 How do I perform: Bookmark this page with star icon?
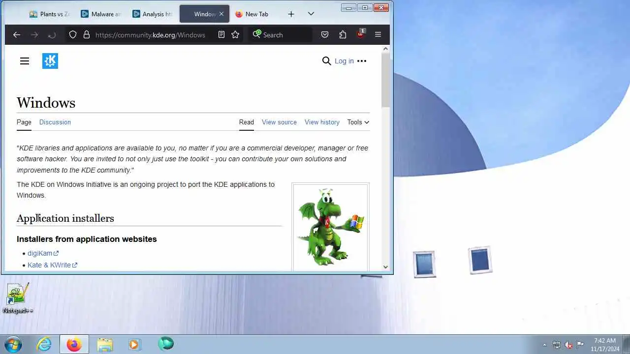[235, 34]
